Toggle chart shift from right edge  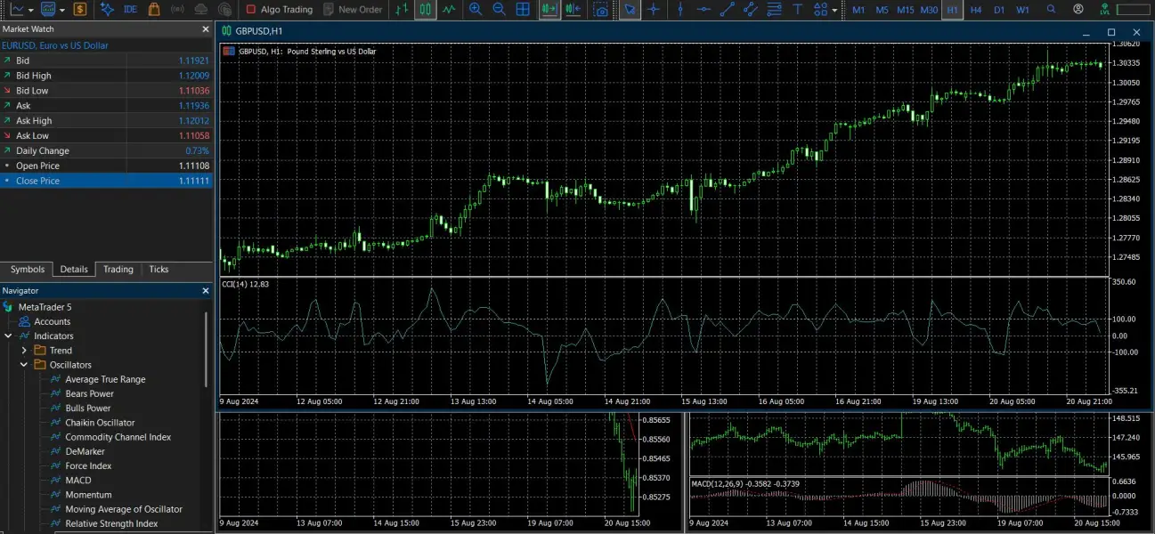[x=573, y=10]
